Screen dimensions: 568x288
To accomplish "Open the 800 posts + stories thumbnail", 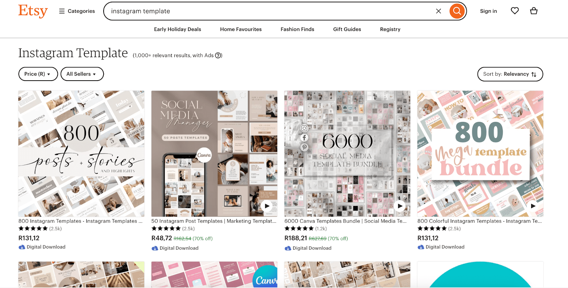I will pyautogui.click(x=81, y=153).
